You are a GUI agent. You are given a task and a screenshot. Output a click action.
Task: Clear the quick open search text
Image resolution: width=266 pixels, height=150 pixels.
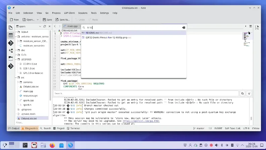tap(183, 28)
